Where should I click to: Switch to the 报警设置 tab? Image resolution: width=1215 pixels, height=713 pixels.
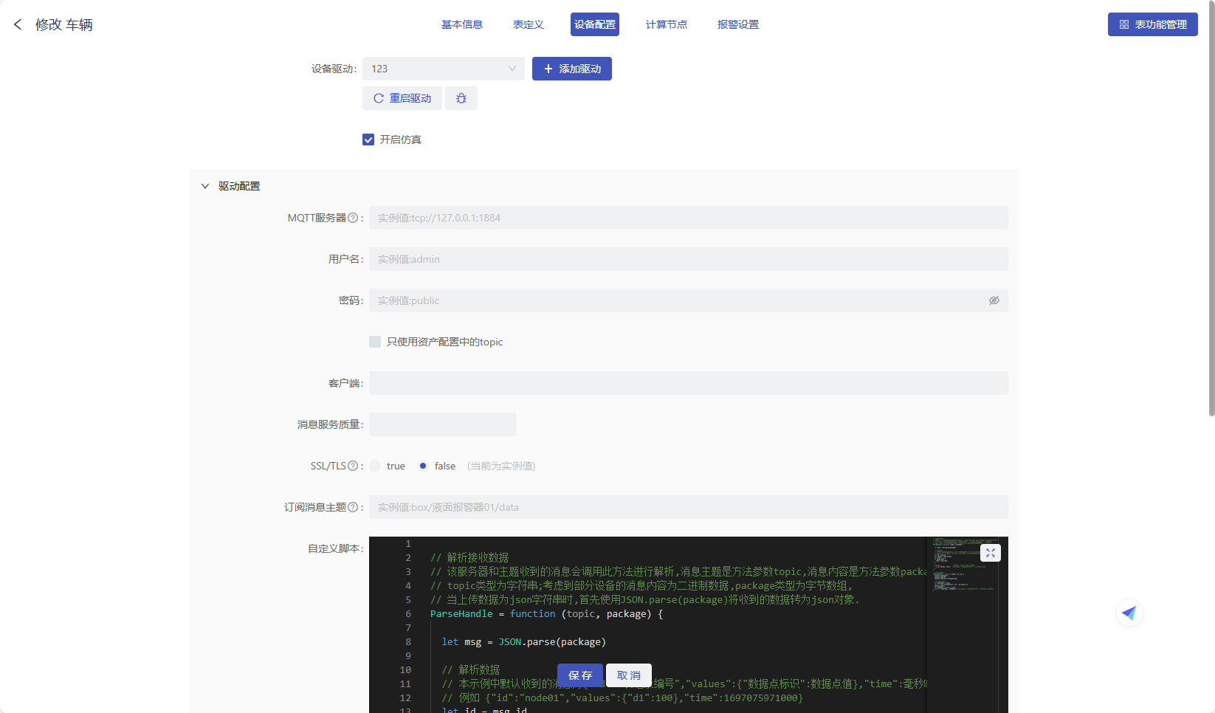[x=738, y=24]
